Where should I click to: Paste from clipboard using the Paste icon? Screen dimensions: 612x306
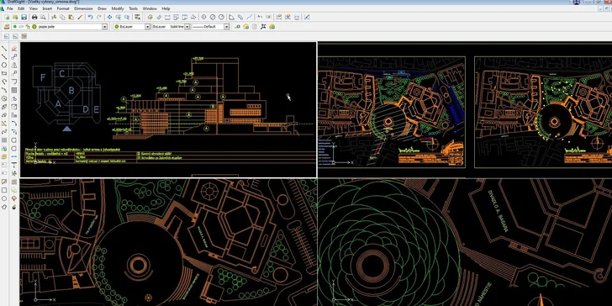coord(71,17)
